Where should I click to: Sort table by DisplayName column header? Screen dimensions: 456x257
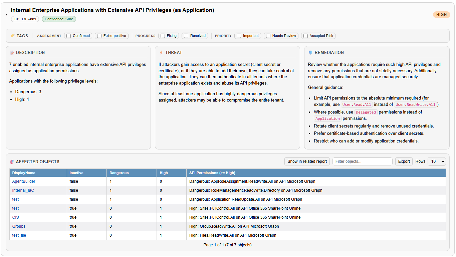[24, 173]
